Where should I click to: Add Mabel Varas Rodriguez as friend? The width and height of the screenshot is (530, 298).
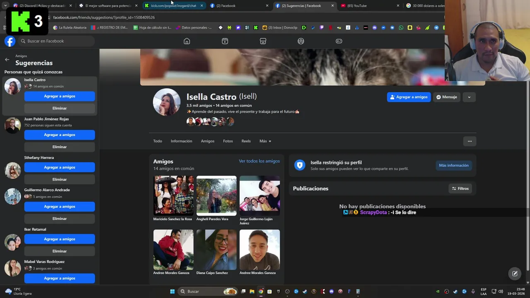60,278
